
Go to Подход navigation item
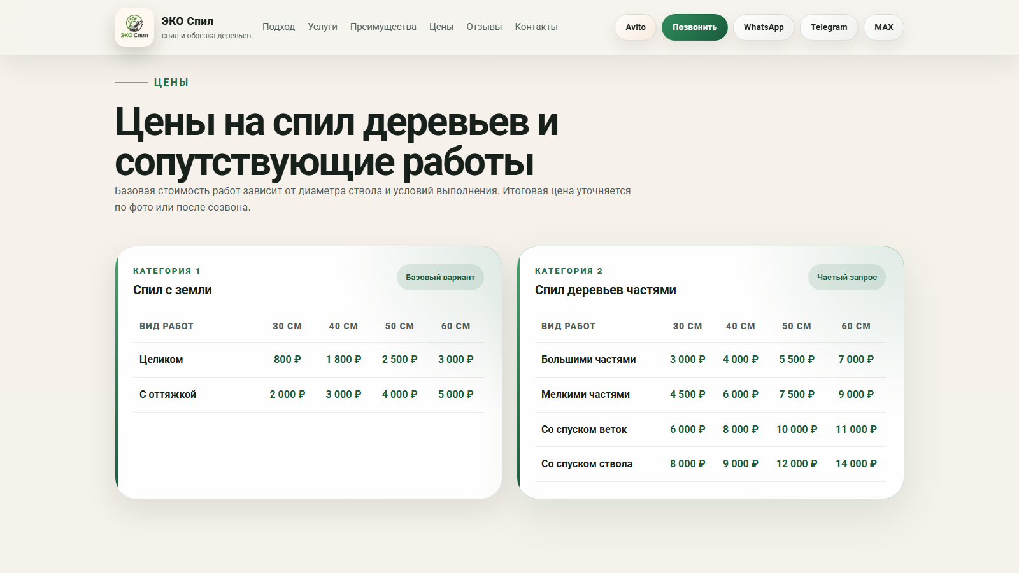click(x=278, y=27)
